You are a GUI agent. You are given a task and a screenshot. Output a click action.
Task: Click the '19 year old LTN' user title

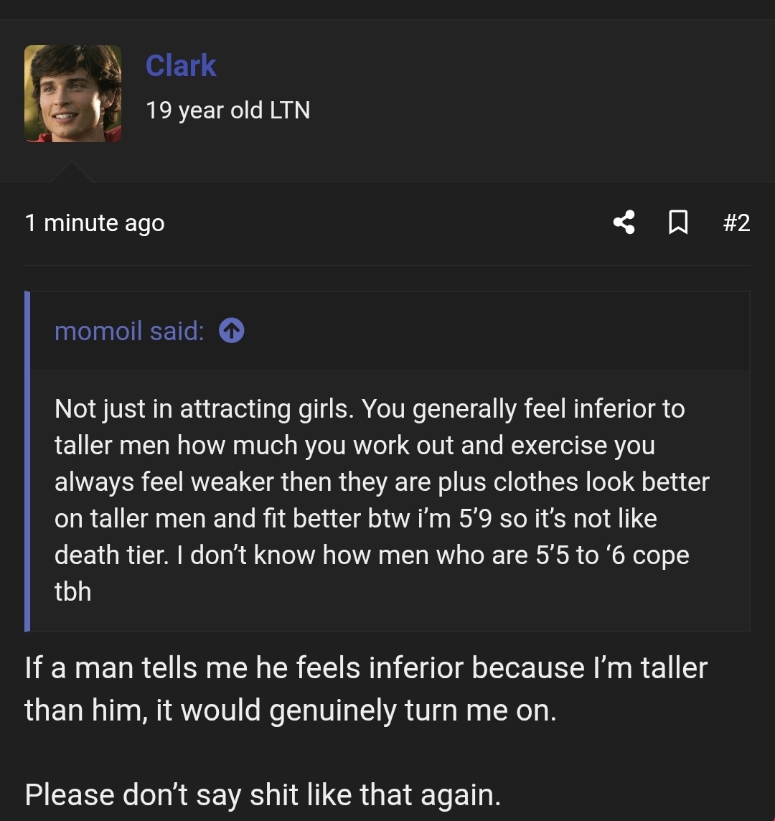[x=227, y=111]
